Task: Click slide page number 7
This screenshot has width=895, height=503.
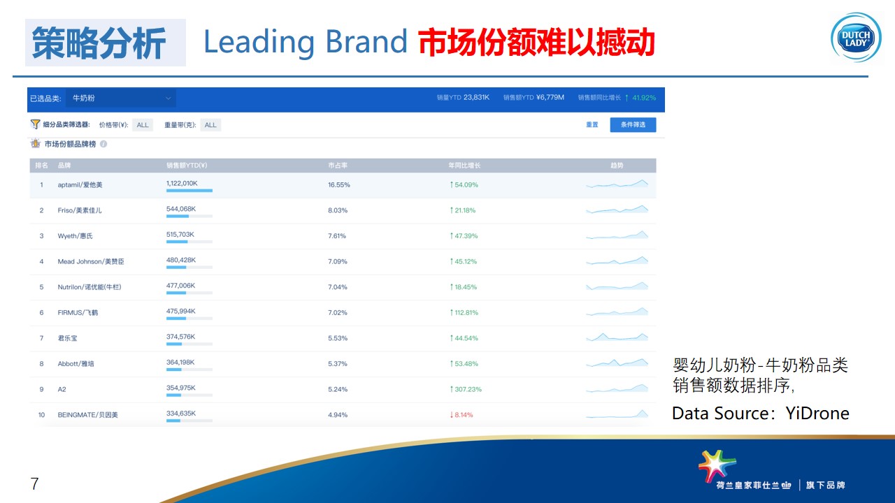Action: 34,483
